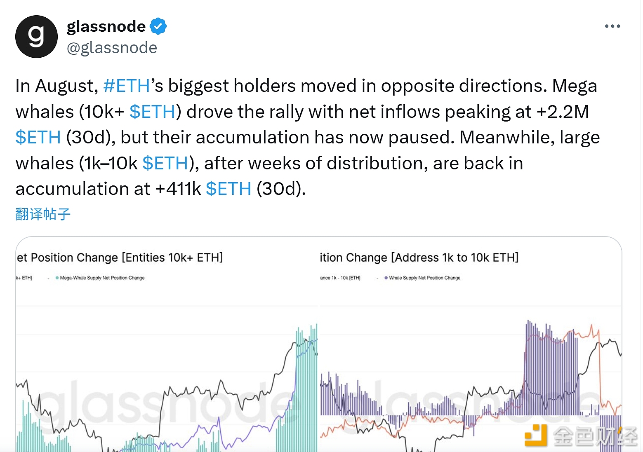Open the #ETH hashtag link
Screen dimensions: 643x452
[x=126, y=86]
